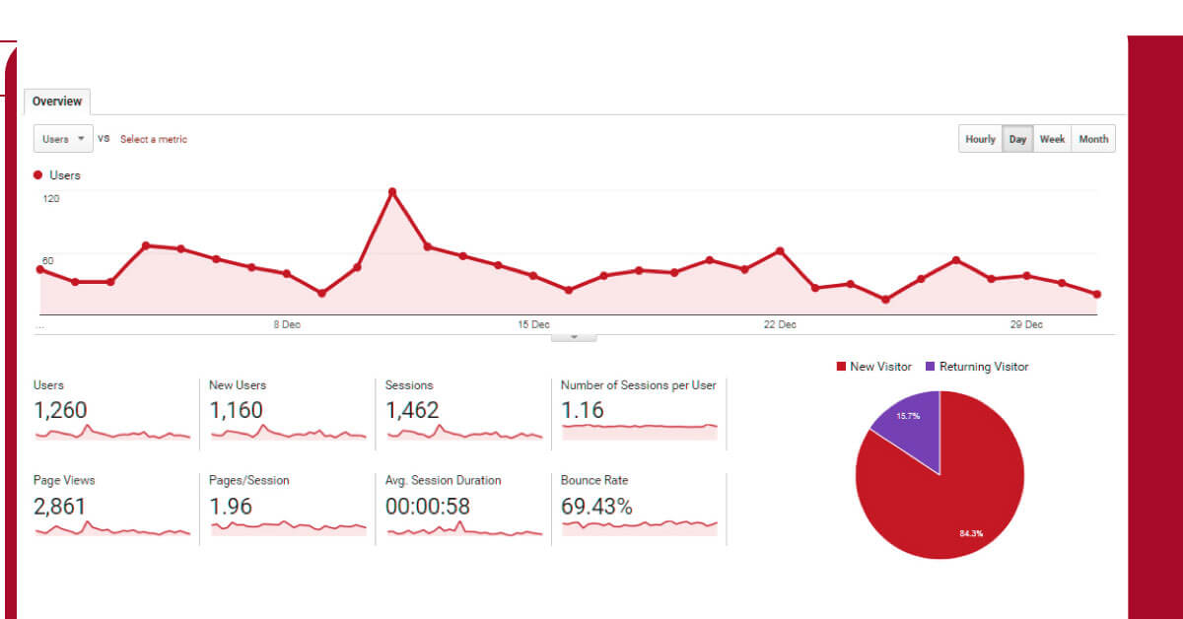This screenshot has height=619, width=1183.
Task: Click the peak data point on Users chart
Action: coord(392,192)
